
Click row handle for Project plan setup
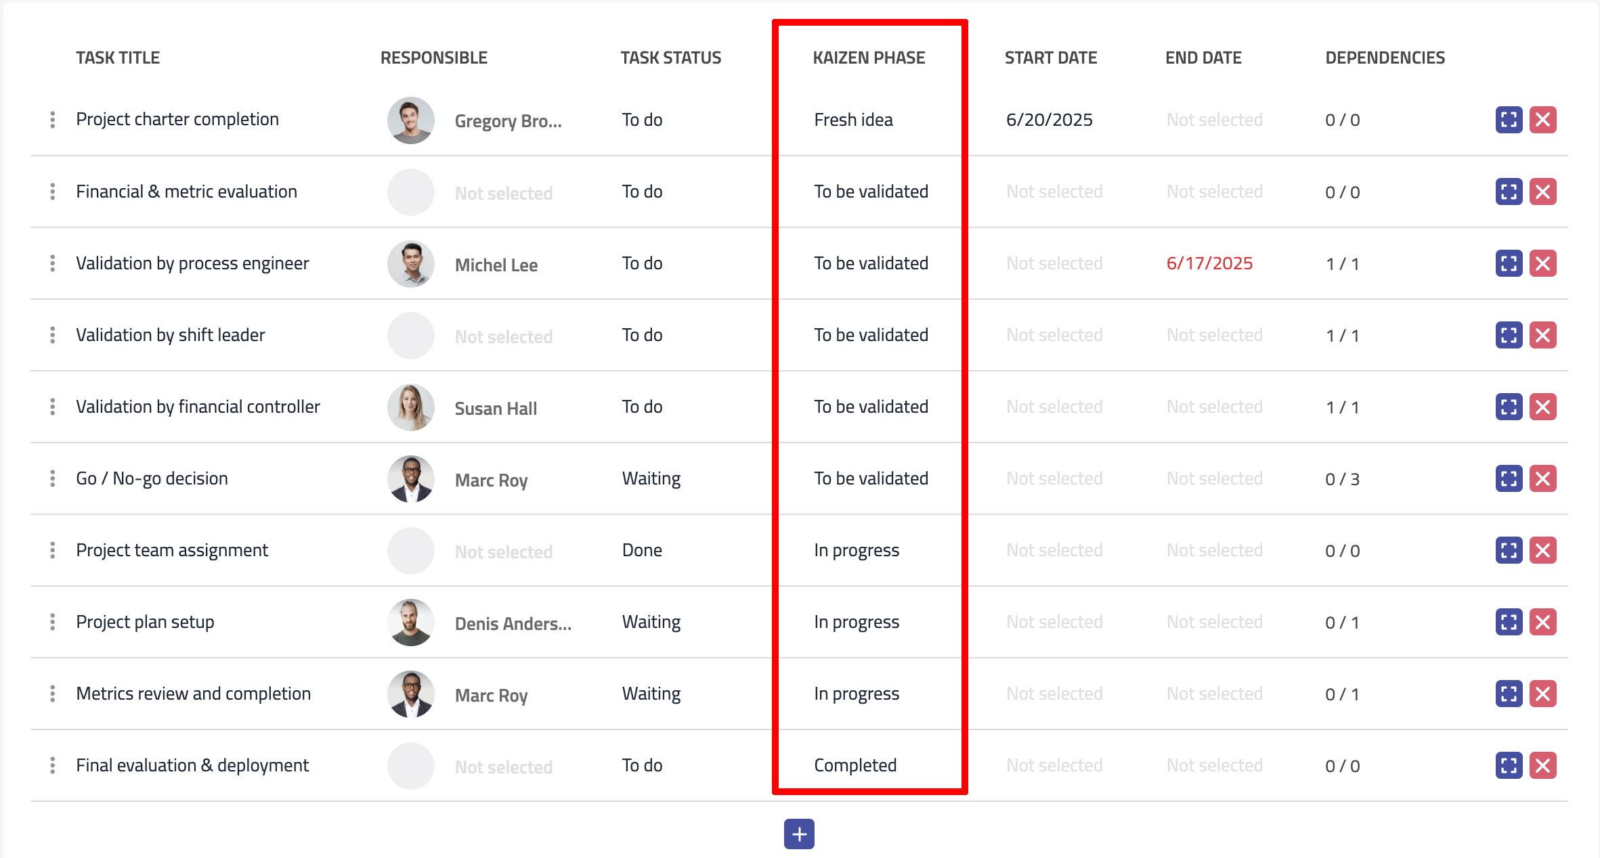tap(53, 622)
